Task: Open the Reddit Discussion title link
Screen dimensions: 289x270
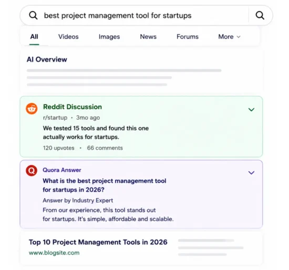Action: click(73, 107)
